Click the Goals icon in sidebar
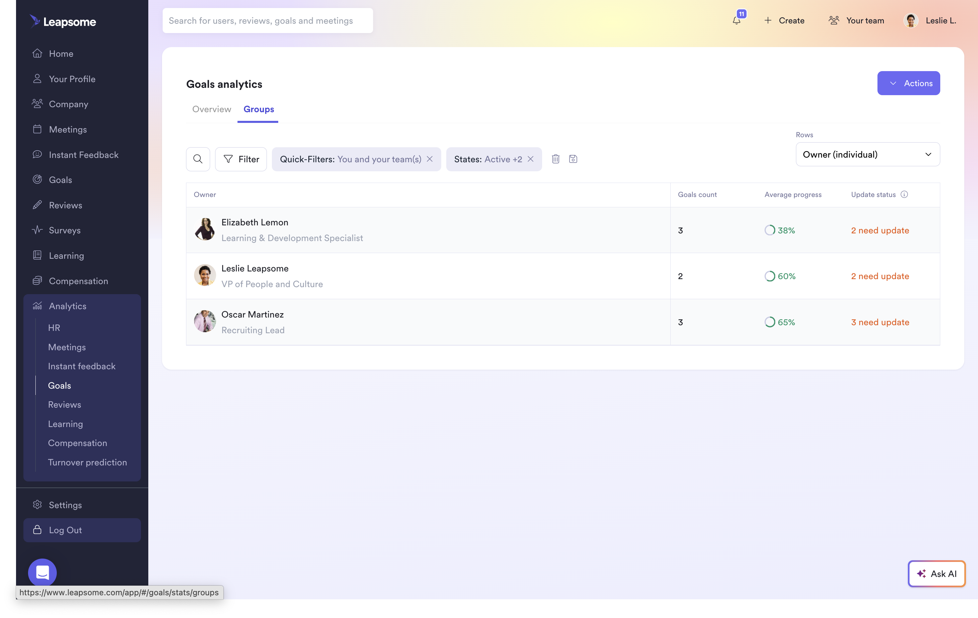Screen dimensions: 978x618 tap(37, 179)
